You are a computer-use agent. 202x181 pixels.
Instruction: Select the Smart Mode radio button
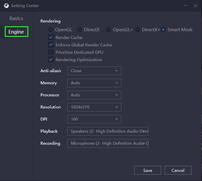tap(163, 30)
